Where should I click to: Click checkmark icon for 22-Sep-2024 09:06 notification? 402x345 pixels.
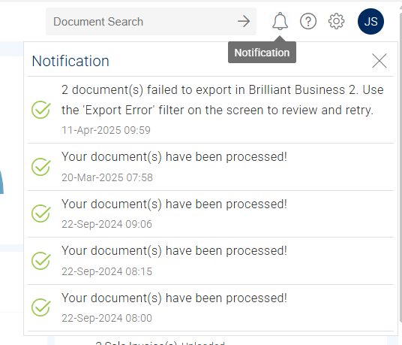point(40,213)
